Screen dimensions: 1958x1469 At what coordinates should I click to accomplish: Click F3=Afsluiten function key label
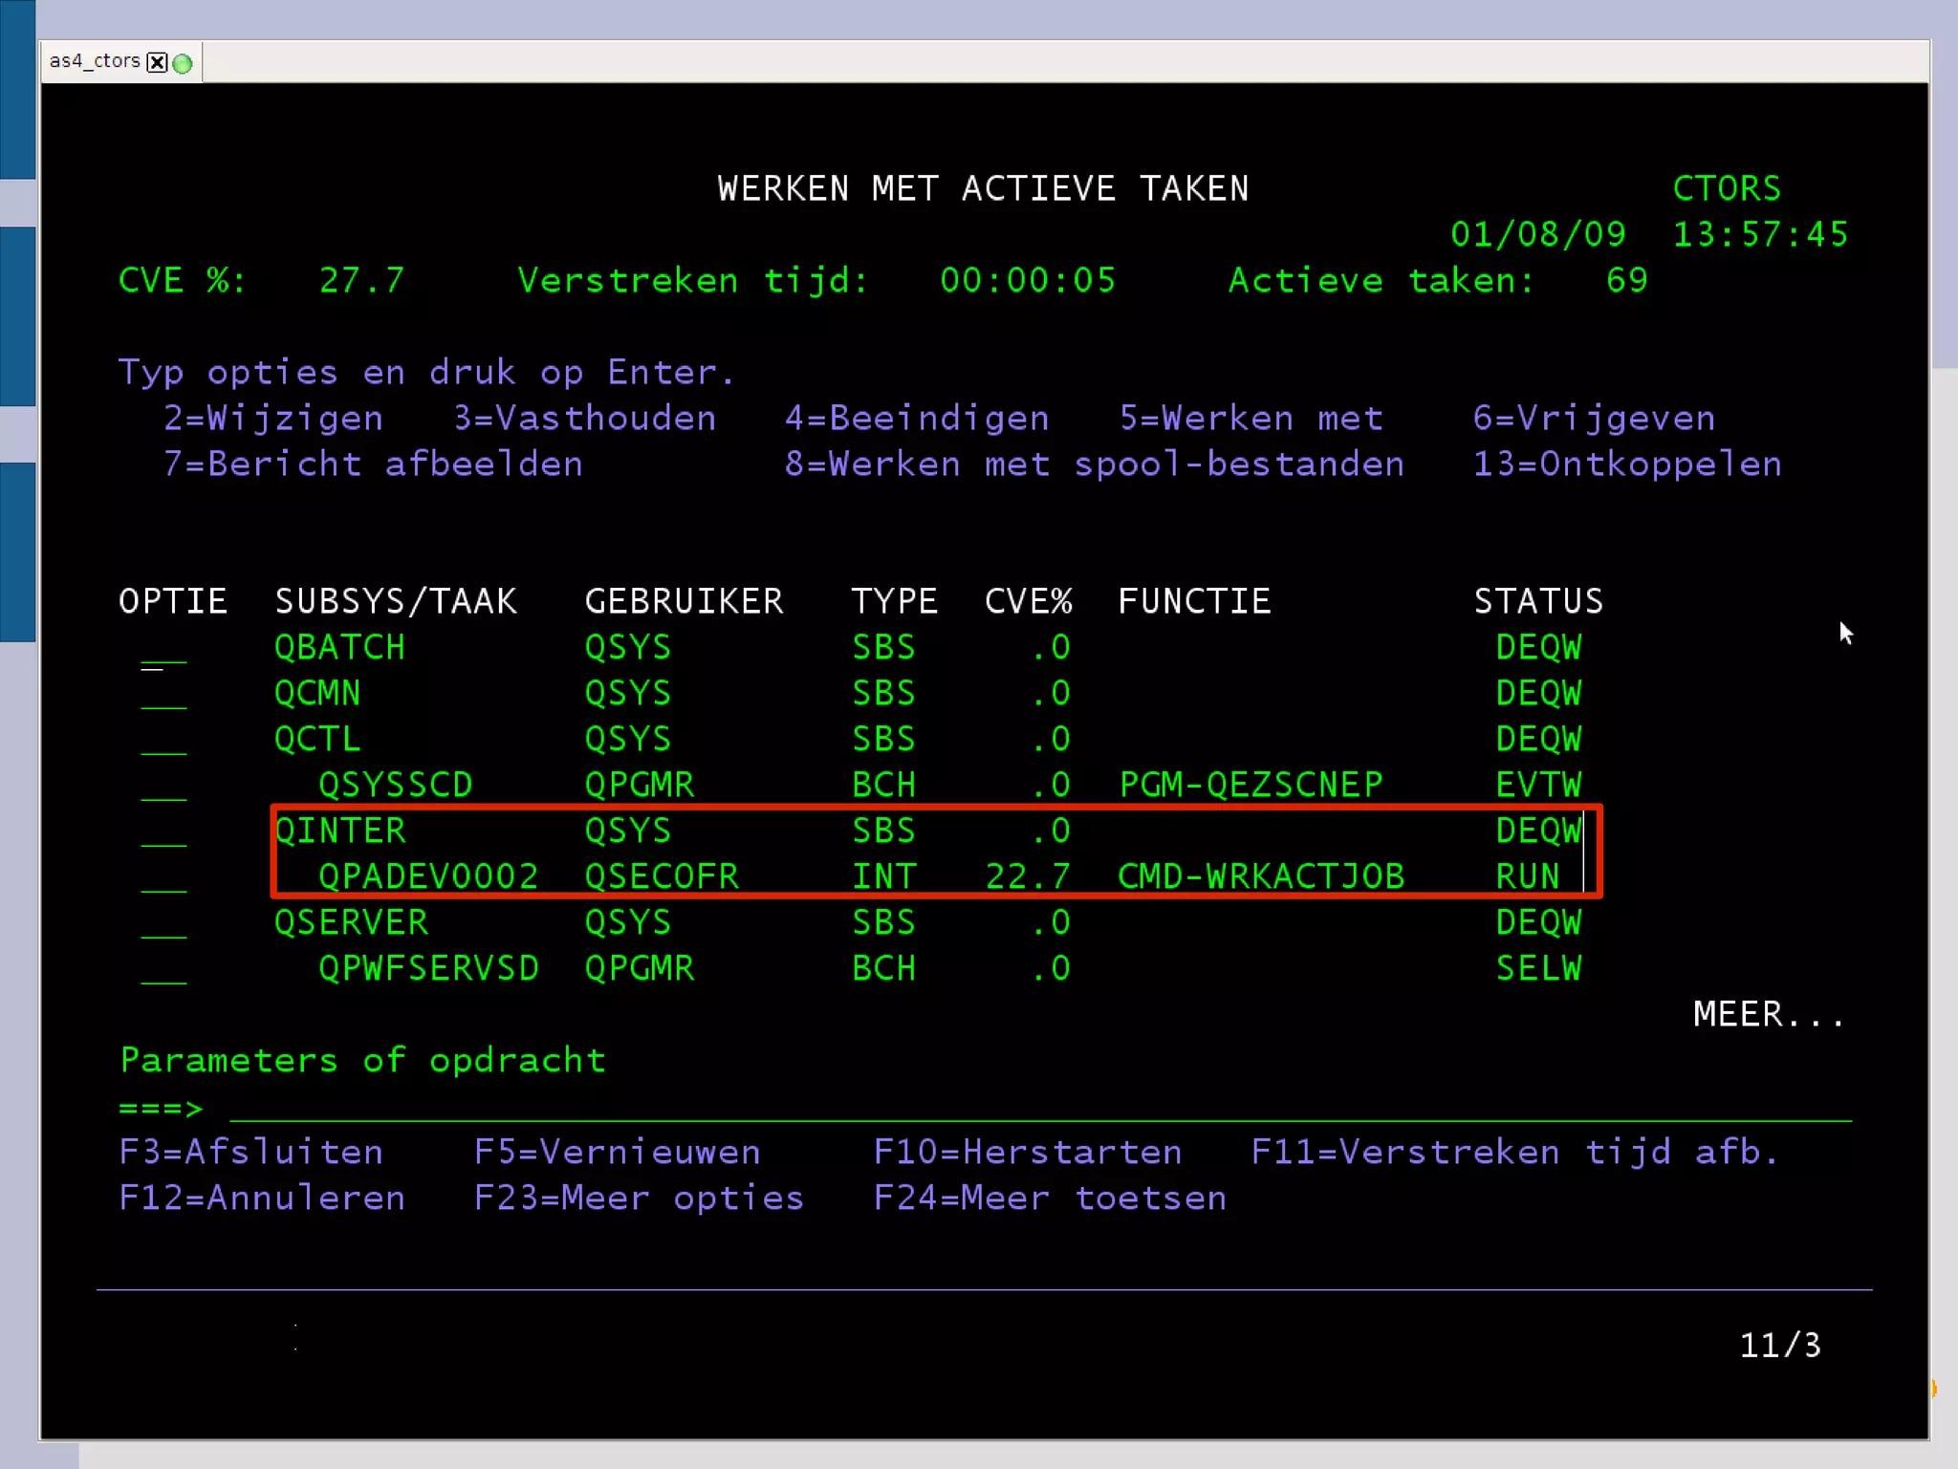pos(250,1153)
